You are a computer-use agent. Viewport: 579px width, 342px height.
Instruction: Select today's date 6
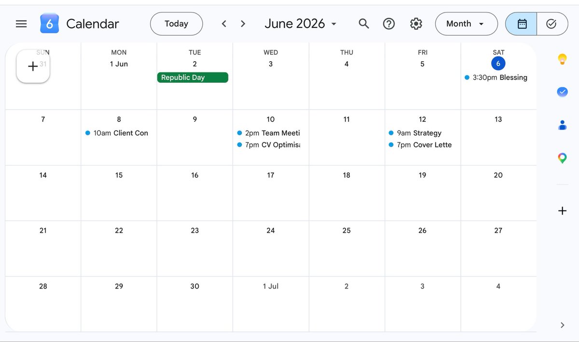point(498,64)
